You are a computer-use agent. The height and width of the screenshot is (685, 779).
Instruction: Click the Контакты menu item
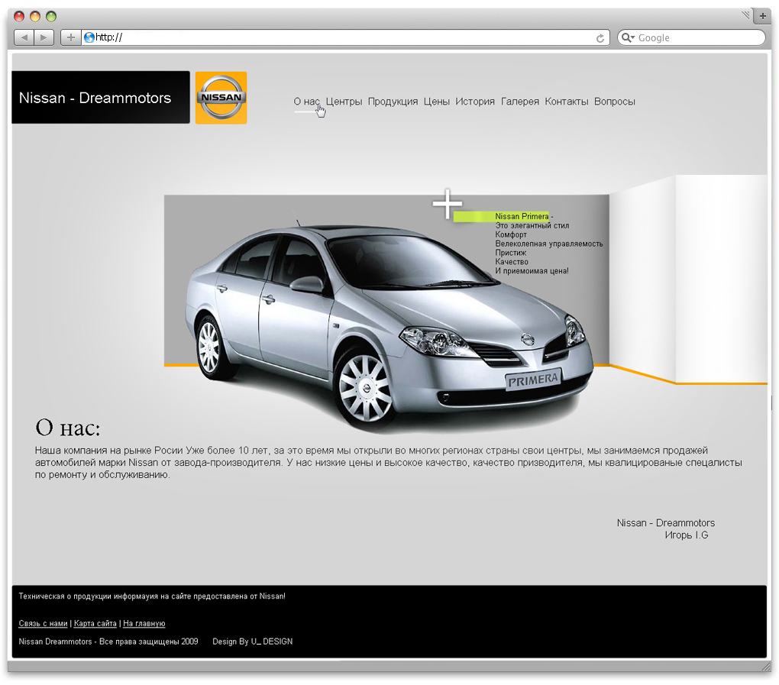567,102
